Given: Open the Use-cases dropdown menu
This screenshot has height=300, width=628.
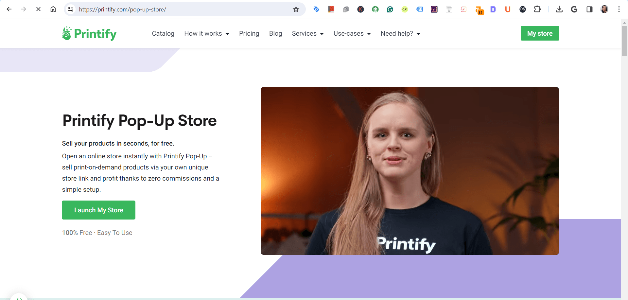Looking at the screenshot, I should coord(352,33).
